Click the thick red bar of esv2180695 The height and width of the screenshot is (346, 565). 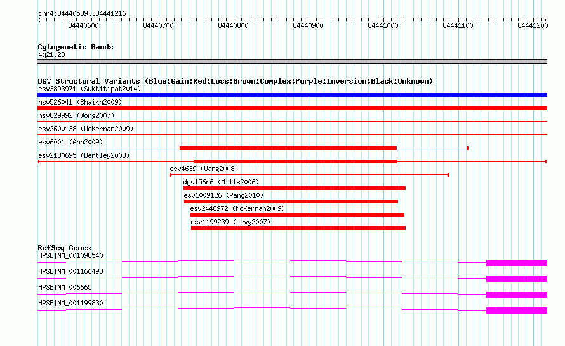tap(295, 162)
